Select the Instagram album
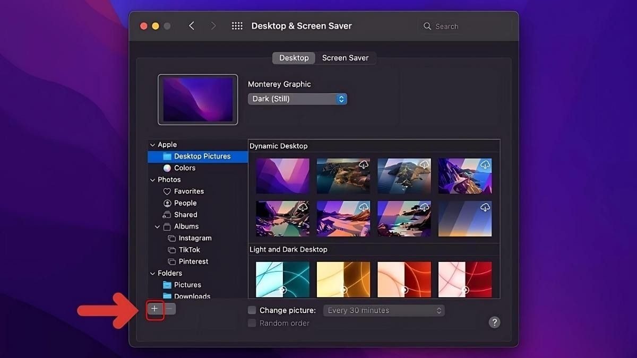The height and width of the screenshot is (358, 637). (x=194, y=238)
